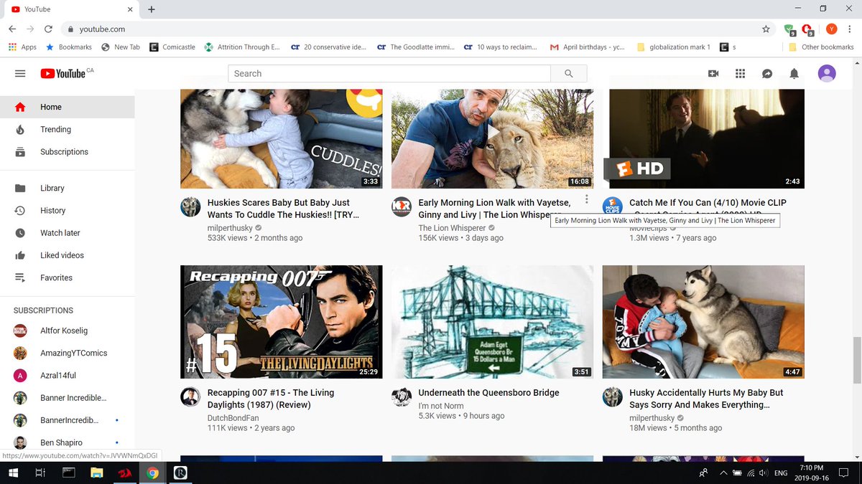
Task: Open the Azral14ful subscription
Action: pos(67,376)
